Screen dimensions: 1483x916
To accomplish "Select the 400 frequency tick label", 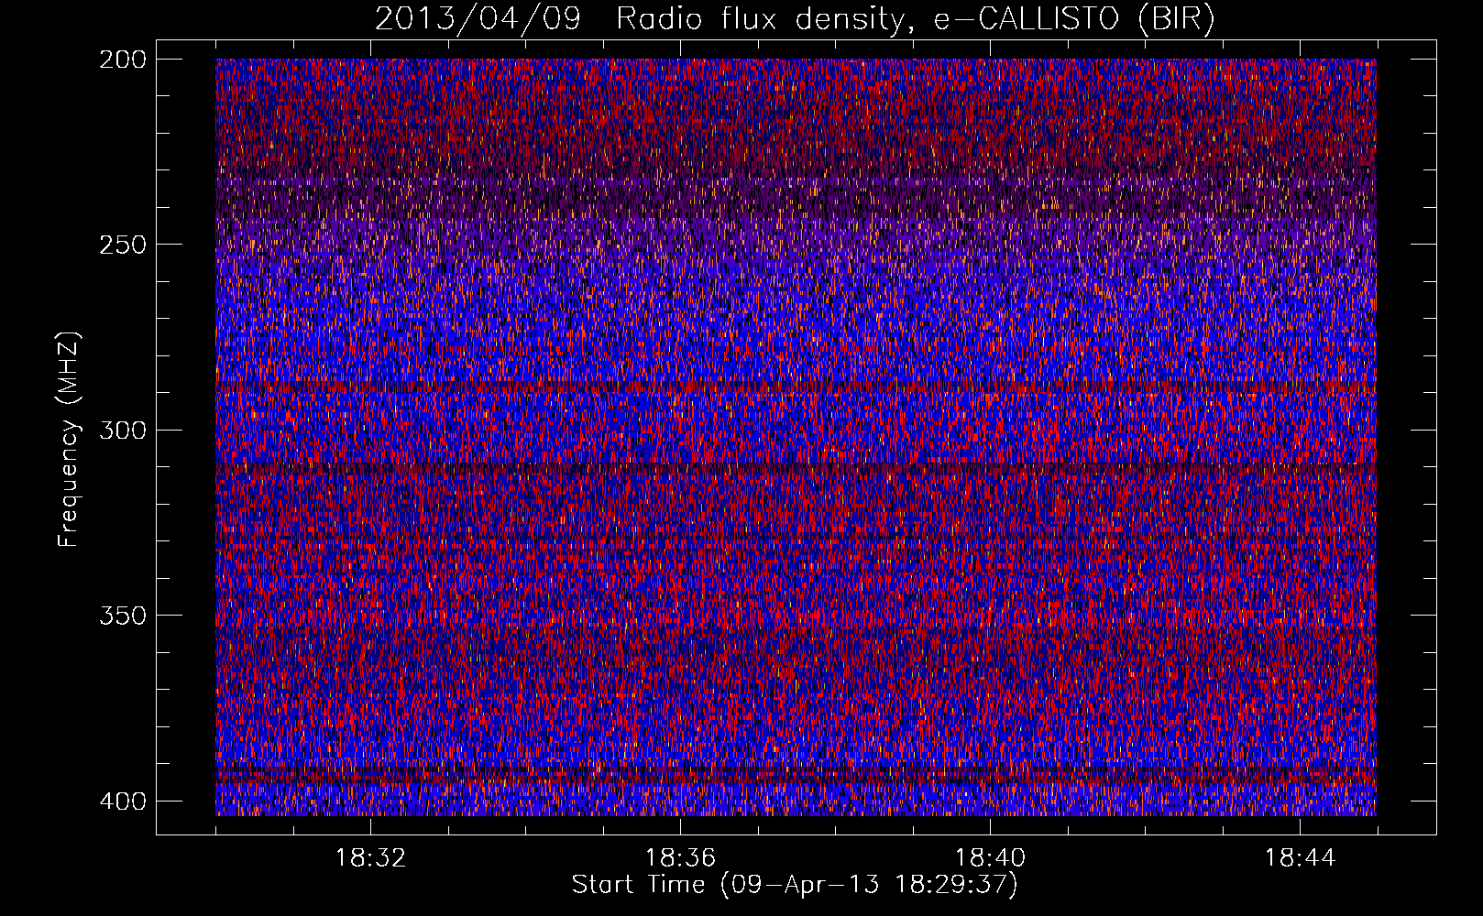I will 123,801.
